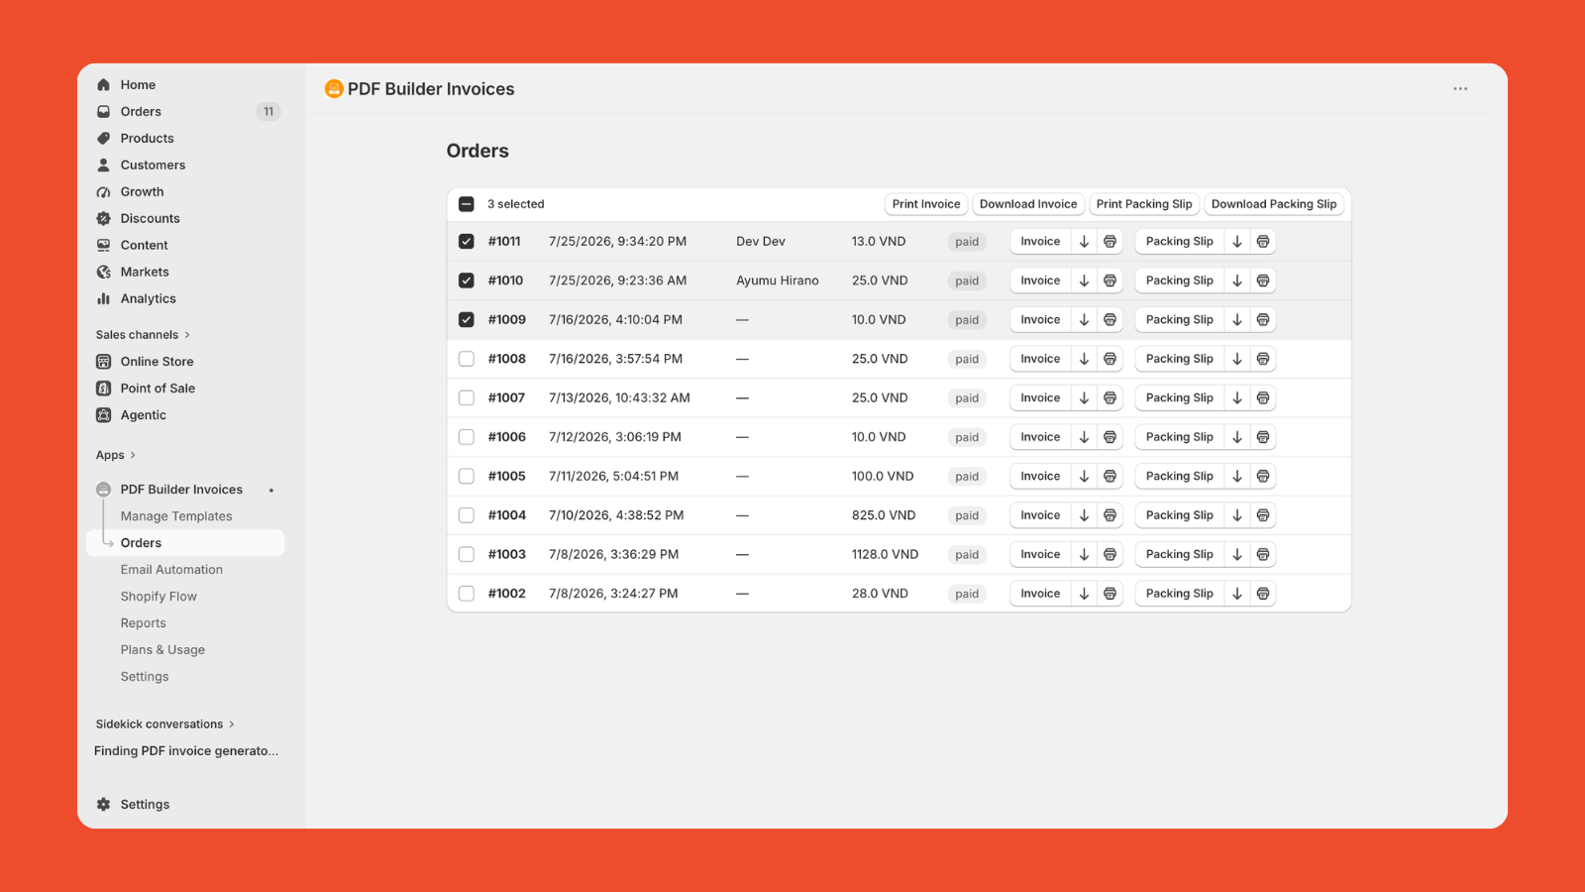Viewport: 1585px width, 892px height.
Task: Click order number #1007
Action: click(506, 398)
